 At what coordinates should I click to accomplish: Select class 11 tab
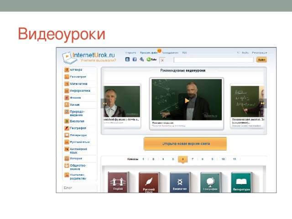tap(235, 159)
